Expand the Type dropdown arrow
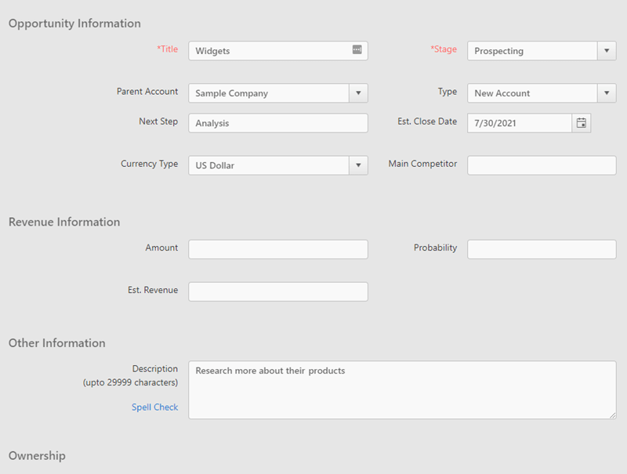Viewport: 627px width, 474px height. (x=607, y=93)
